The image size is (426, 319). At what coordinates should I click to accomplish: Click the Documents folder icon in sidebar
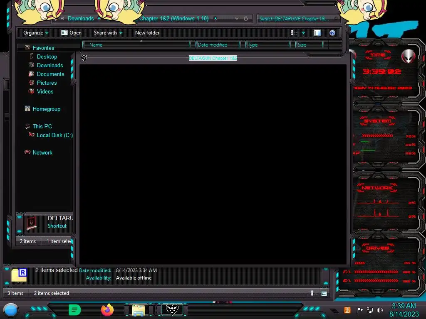(31, 74)
